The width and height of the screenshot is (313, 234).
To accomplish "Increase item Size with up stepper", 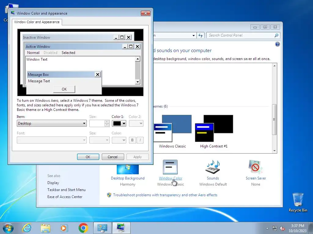I will pyautogui.click(x=107, y=122).
